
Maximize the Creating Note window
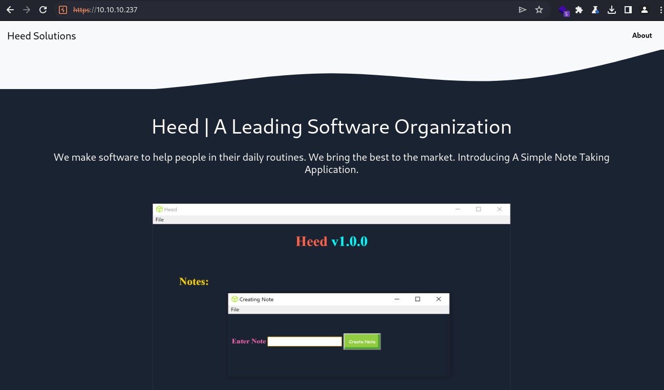coord(418,299)
